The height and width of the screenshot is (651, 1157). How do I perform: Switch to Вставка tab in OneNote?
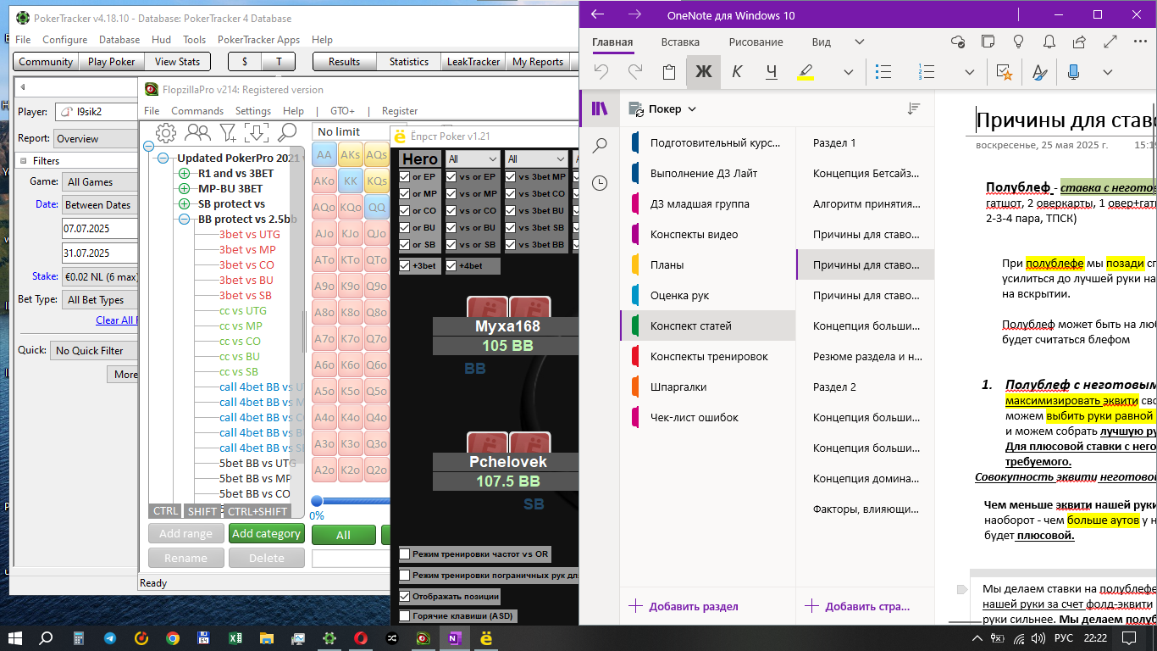coord(680,42)
